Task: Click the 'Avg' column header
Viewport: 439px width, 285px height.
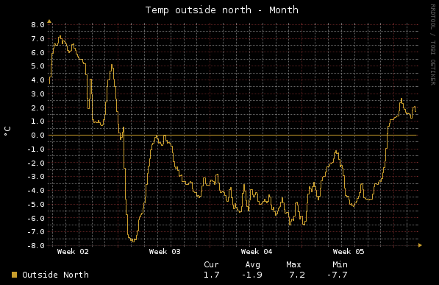Action: (x=252, y=265)
